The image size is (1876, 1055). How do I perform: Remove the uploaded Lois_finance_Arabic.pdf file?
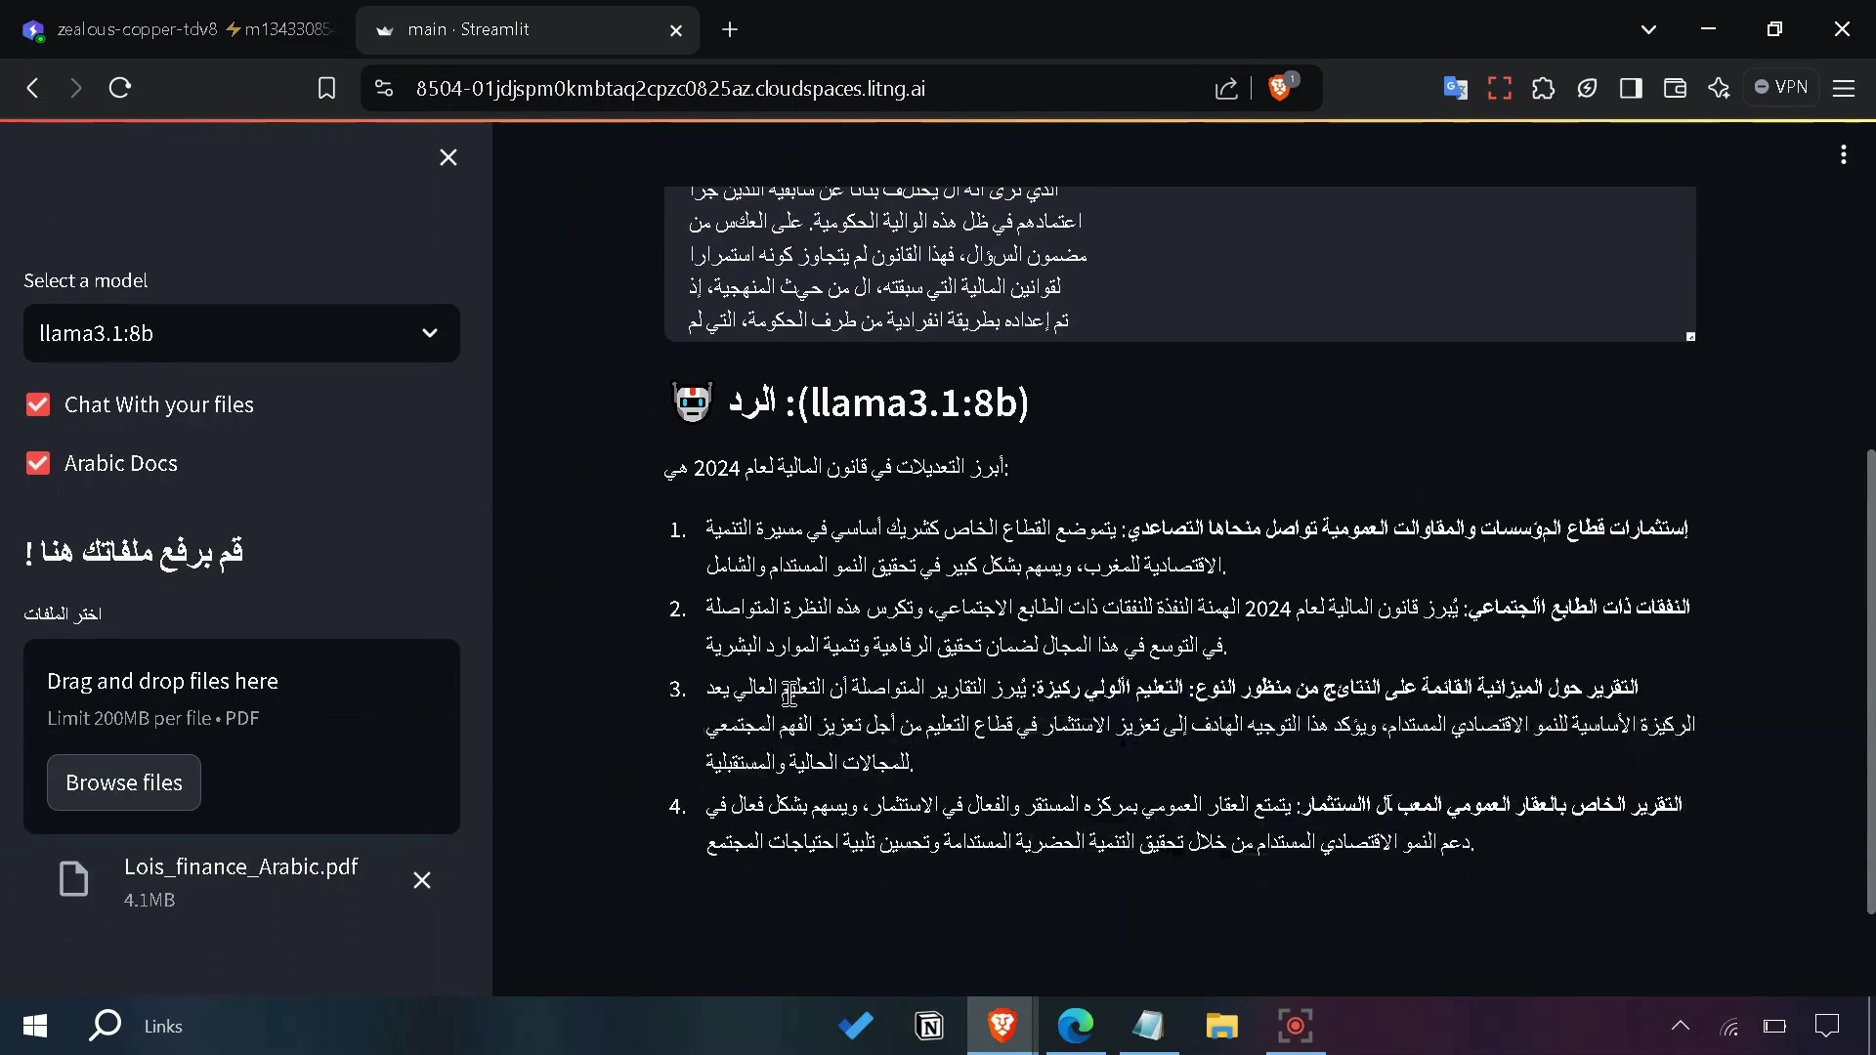click(x=422, y=880)
